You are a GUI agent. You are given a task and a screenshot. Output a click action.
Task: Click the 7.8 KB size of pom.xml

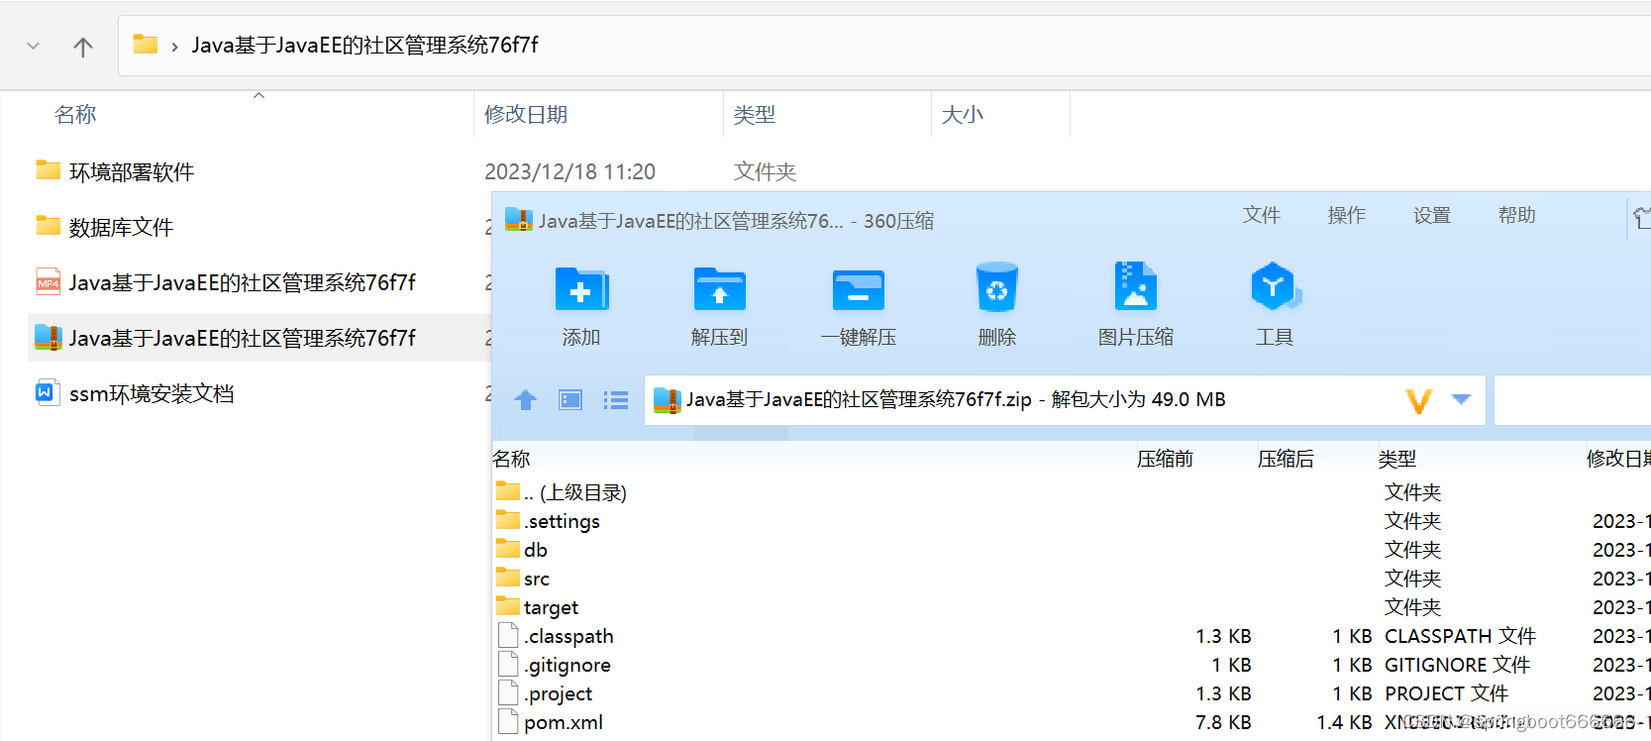[x=1223, y=722]
